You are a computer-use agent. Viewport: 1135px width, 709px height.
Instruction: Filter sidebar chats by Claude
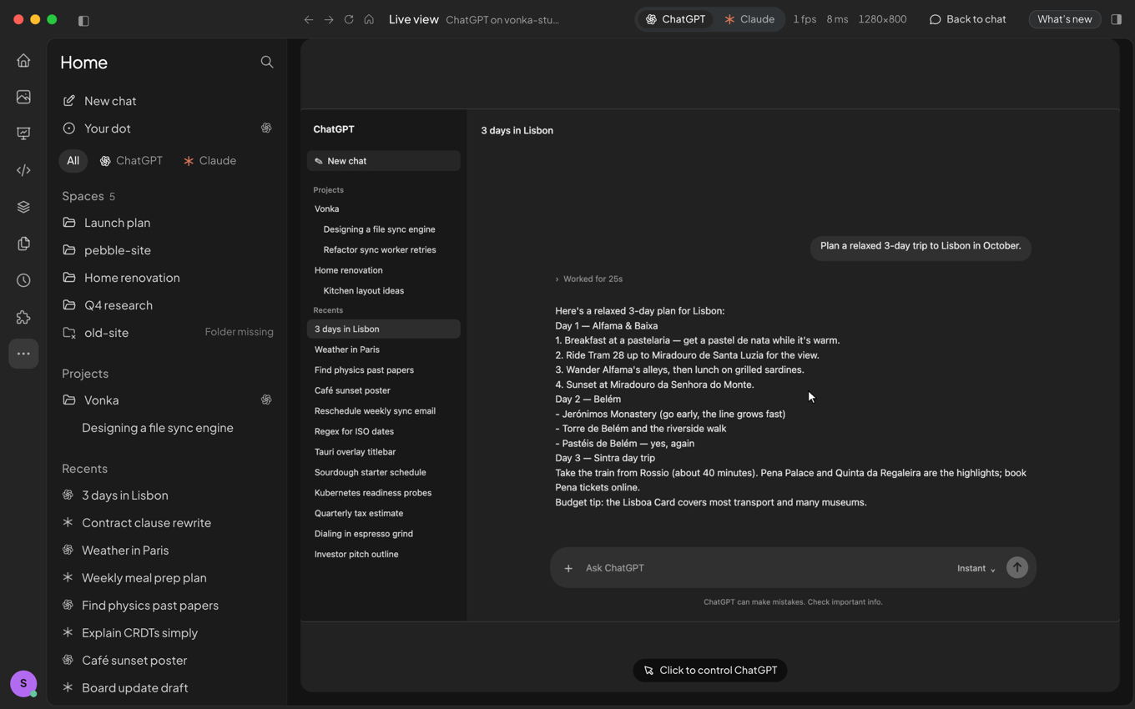209,160
